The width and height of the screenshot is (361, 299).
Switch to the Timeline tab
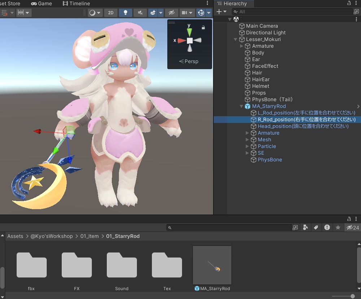click(77, 4)
